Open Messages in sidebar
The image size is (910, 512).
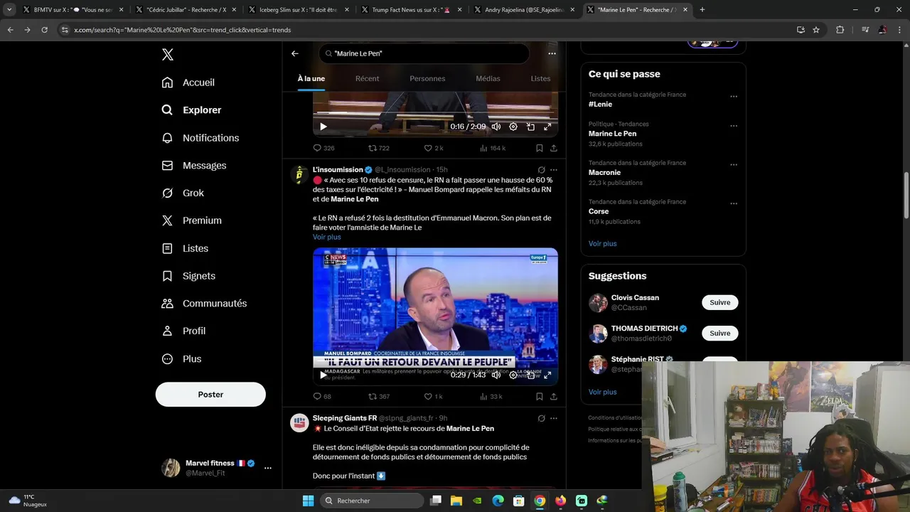click(193, 166)
